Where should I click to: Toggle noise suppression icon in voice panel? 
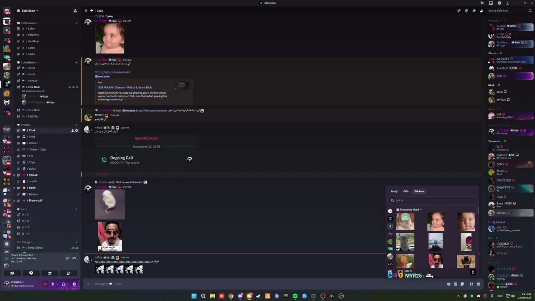[67, 258]
